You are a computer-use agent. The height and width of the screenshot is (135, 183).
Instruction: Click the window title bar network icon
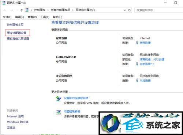click(x=4, y=3)
